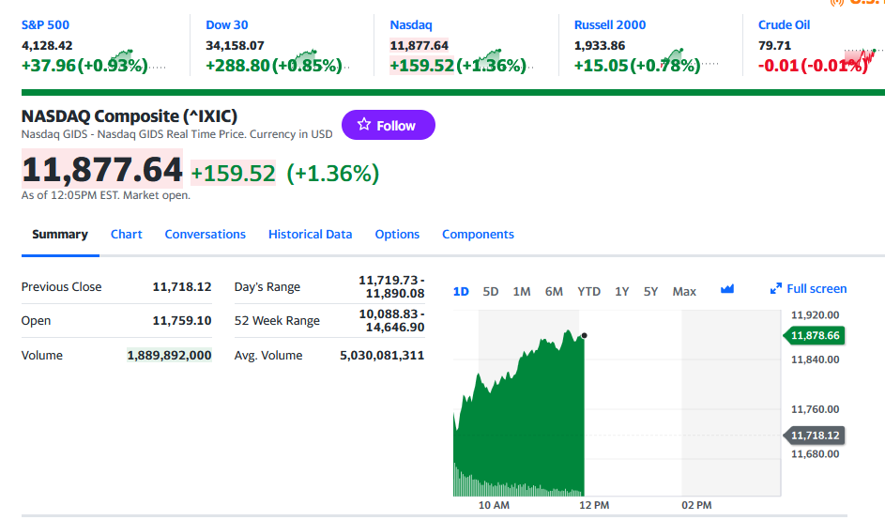
Task: Click the S&P 500 change +37.96
Action: tap(49, 66)
